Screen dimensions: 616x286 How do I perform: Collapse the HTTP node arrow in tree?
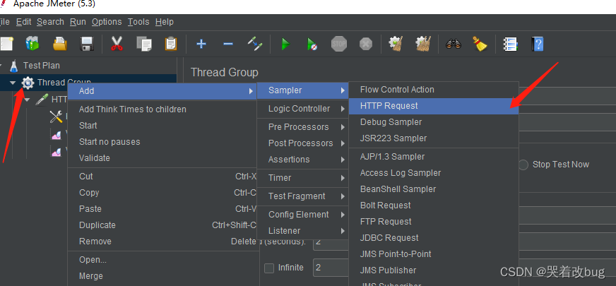click(27, 100)
